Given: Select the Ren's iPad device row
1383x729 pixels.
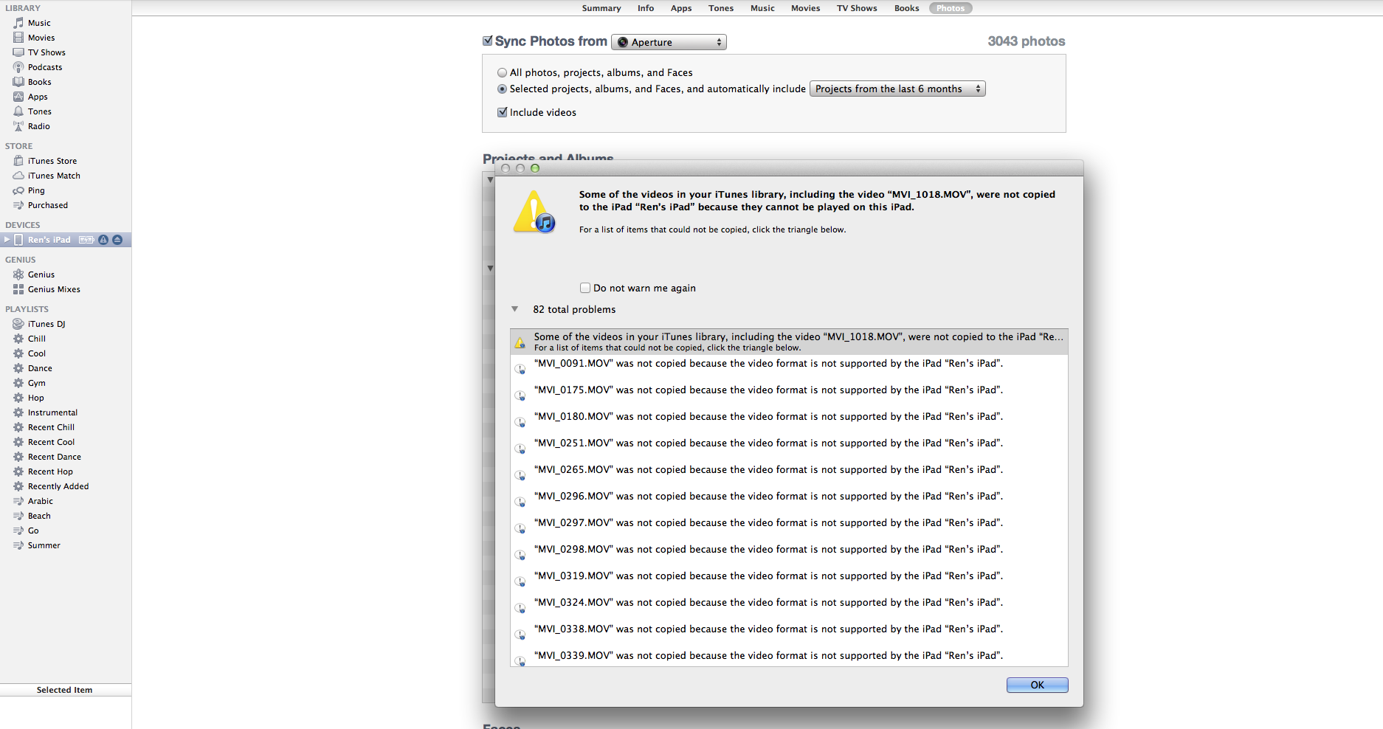Looking at the screenshot, I should point(66,240).
